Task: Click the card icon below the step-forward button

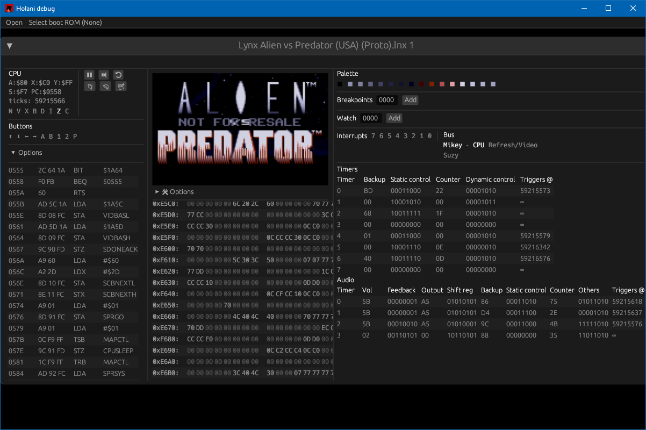Action: click(x=105, y=86)
